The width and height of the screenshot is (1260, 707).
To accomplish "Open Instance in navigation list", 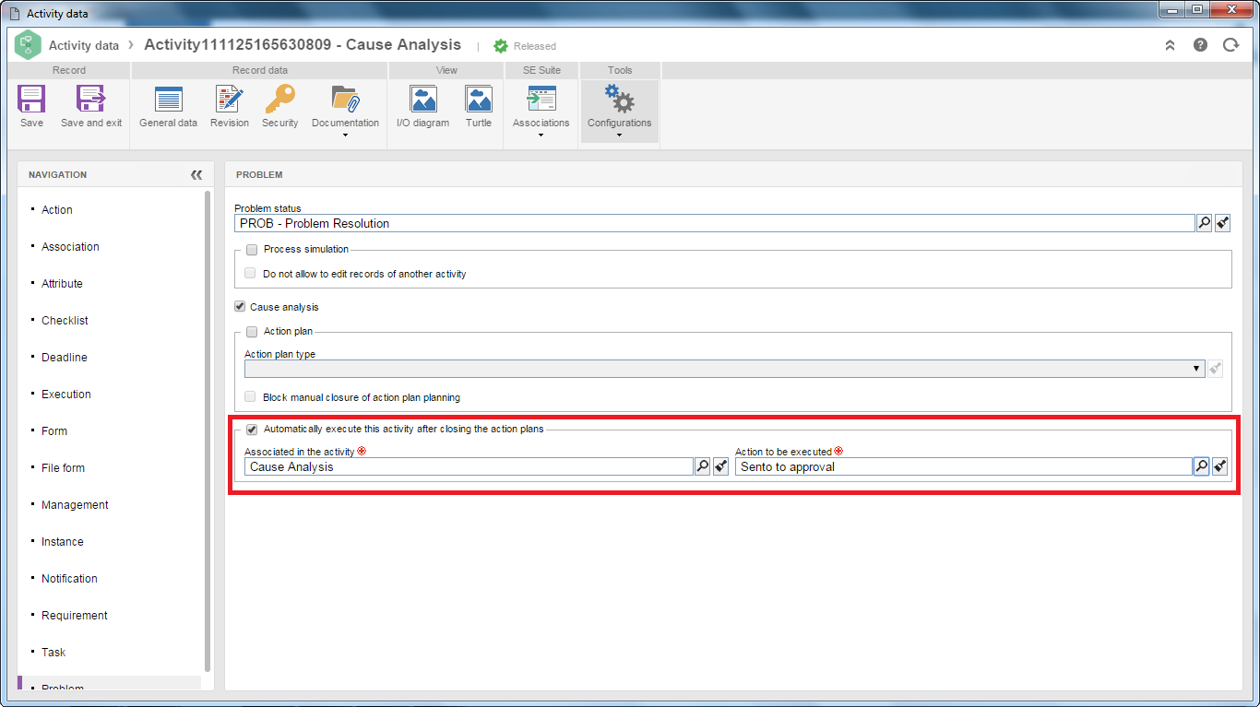I will [x=63, y=542].
